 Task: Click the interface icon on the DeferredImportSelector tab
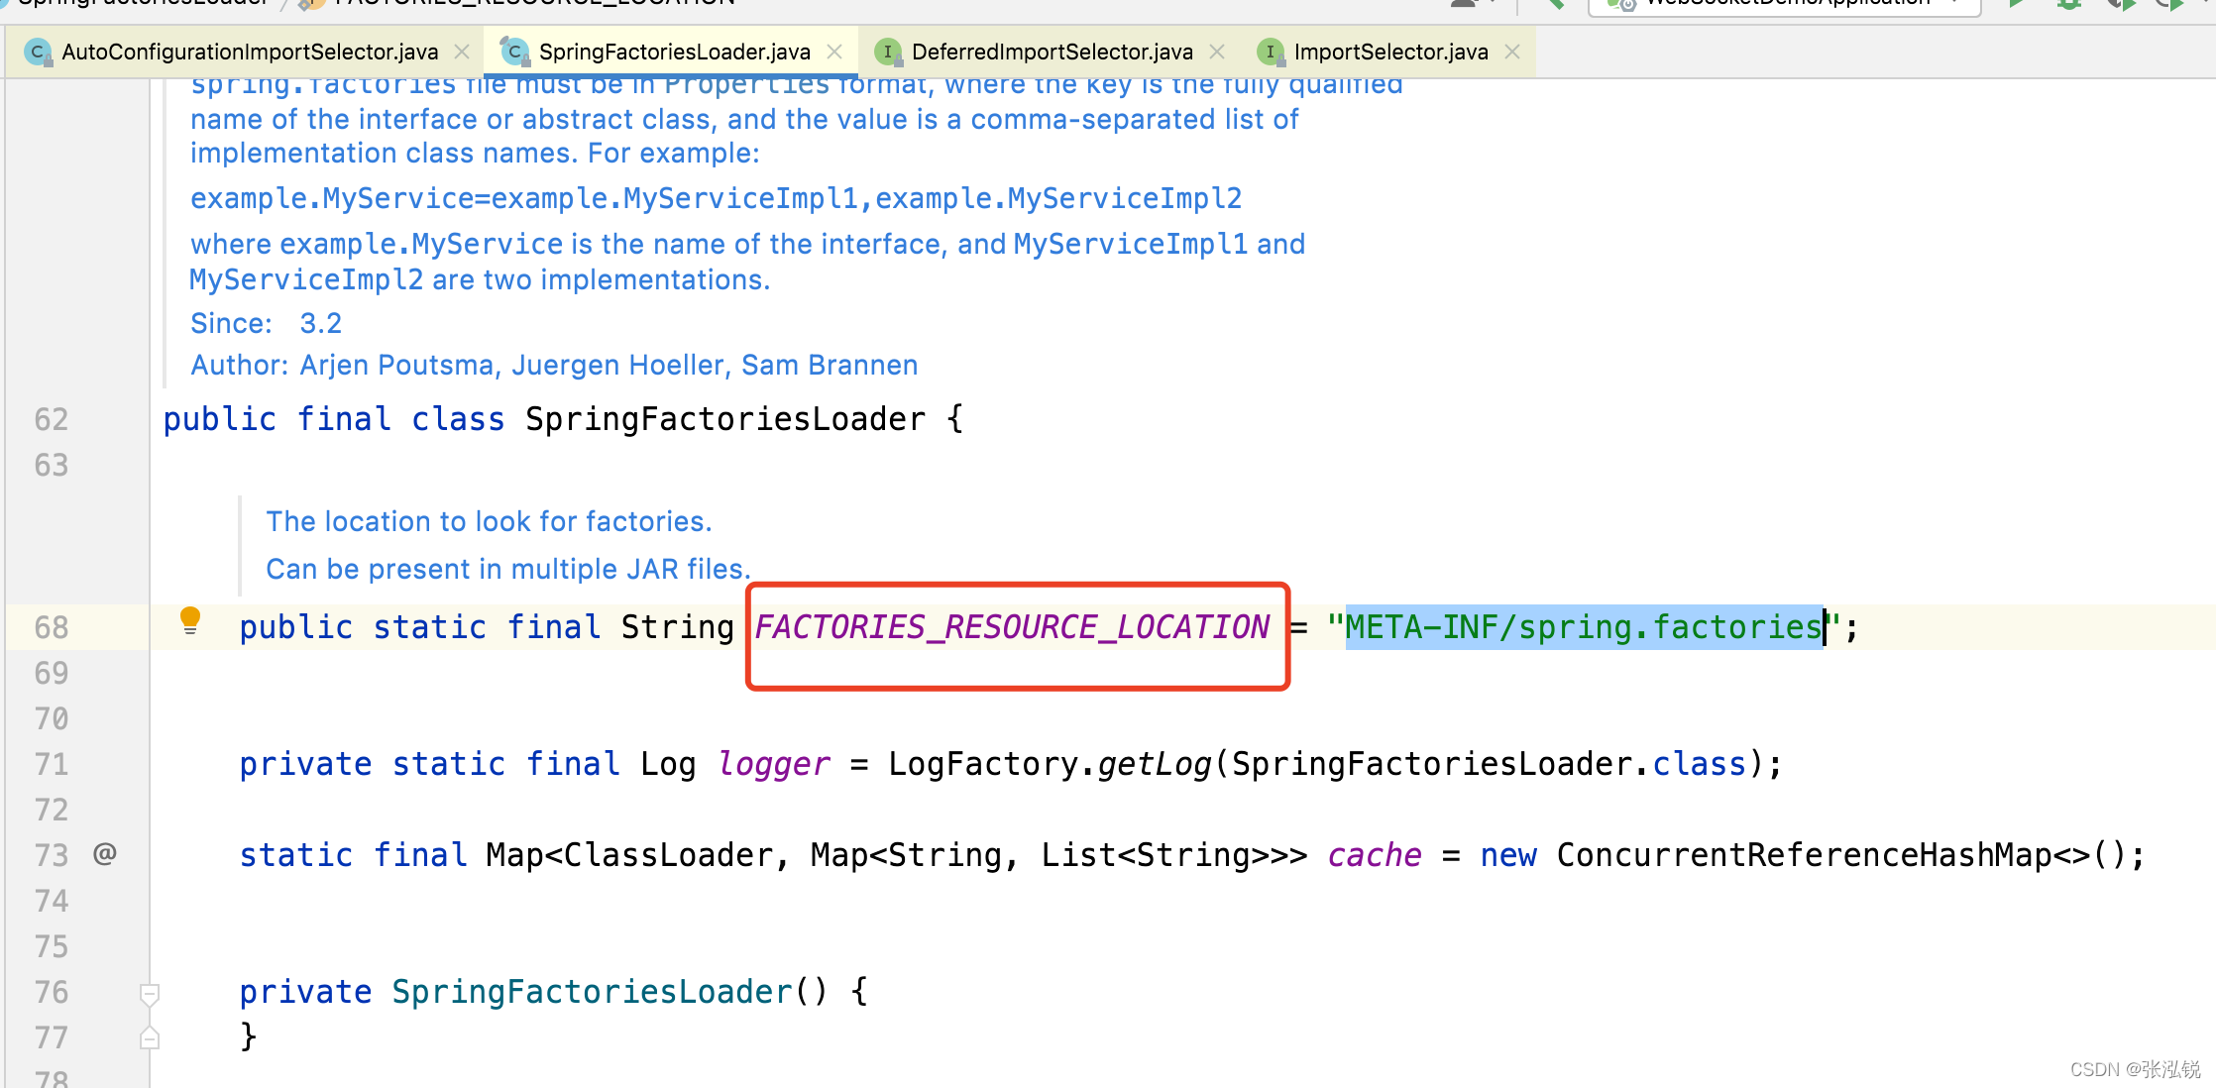pos(888,52)
